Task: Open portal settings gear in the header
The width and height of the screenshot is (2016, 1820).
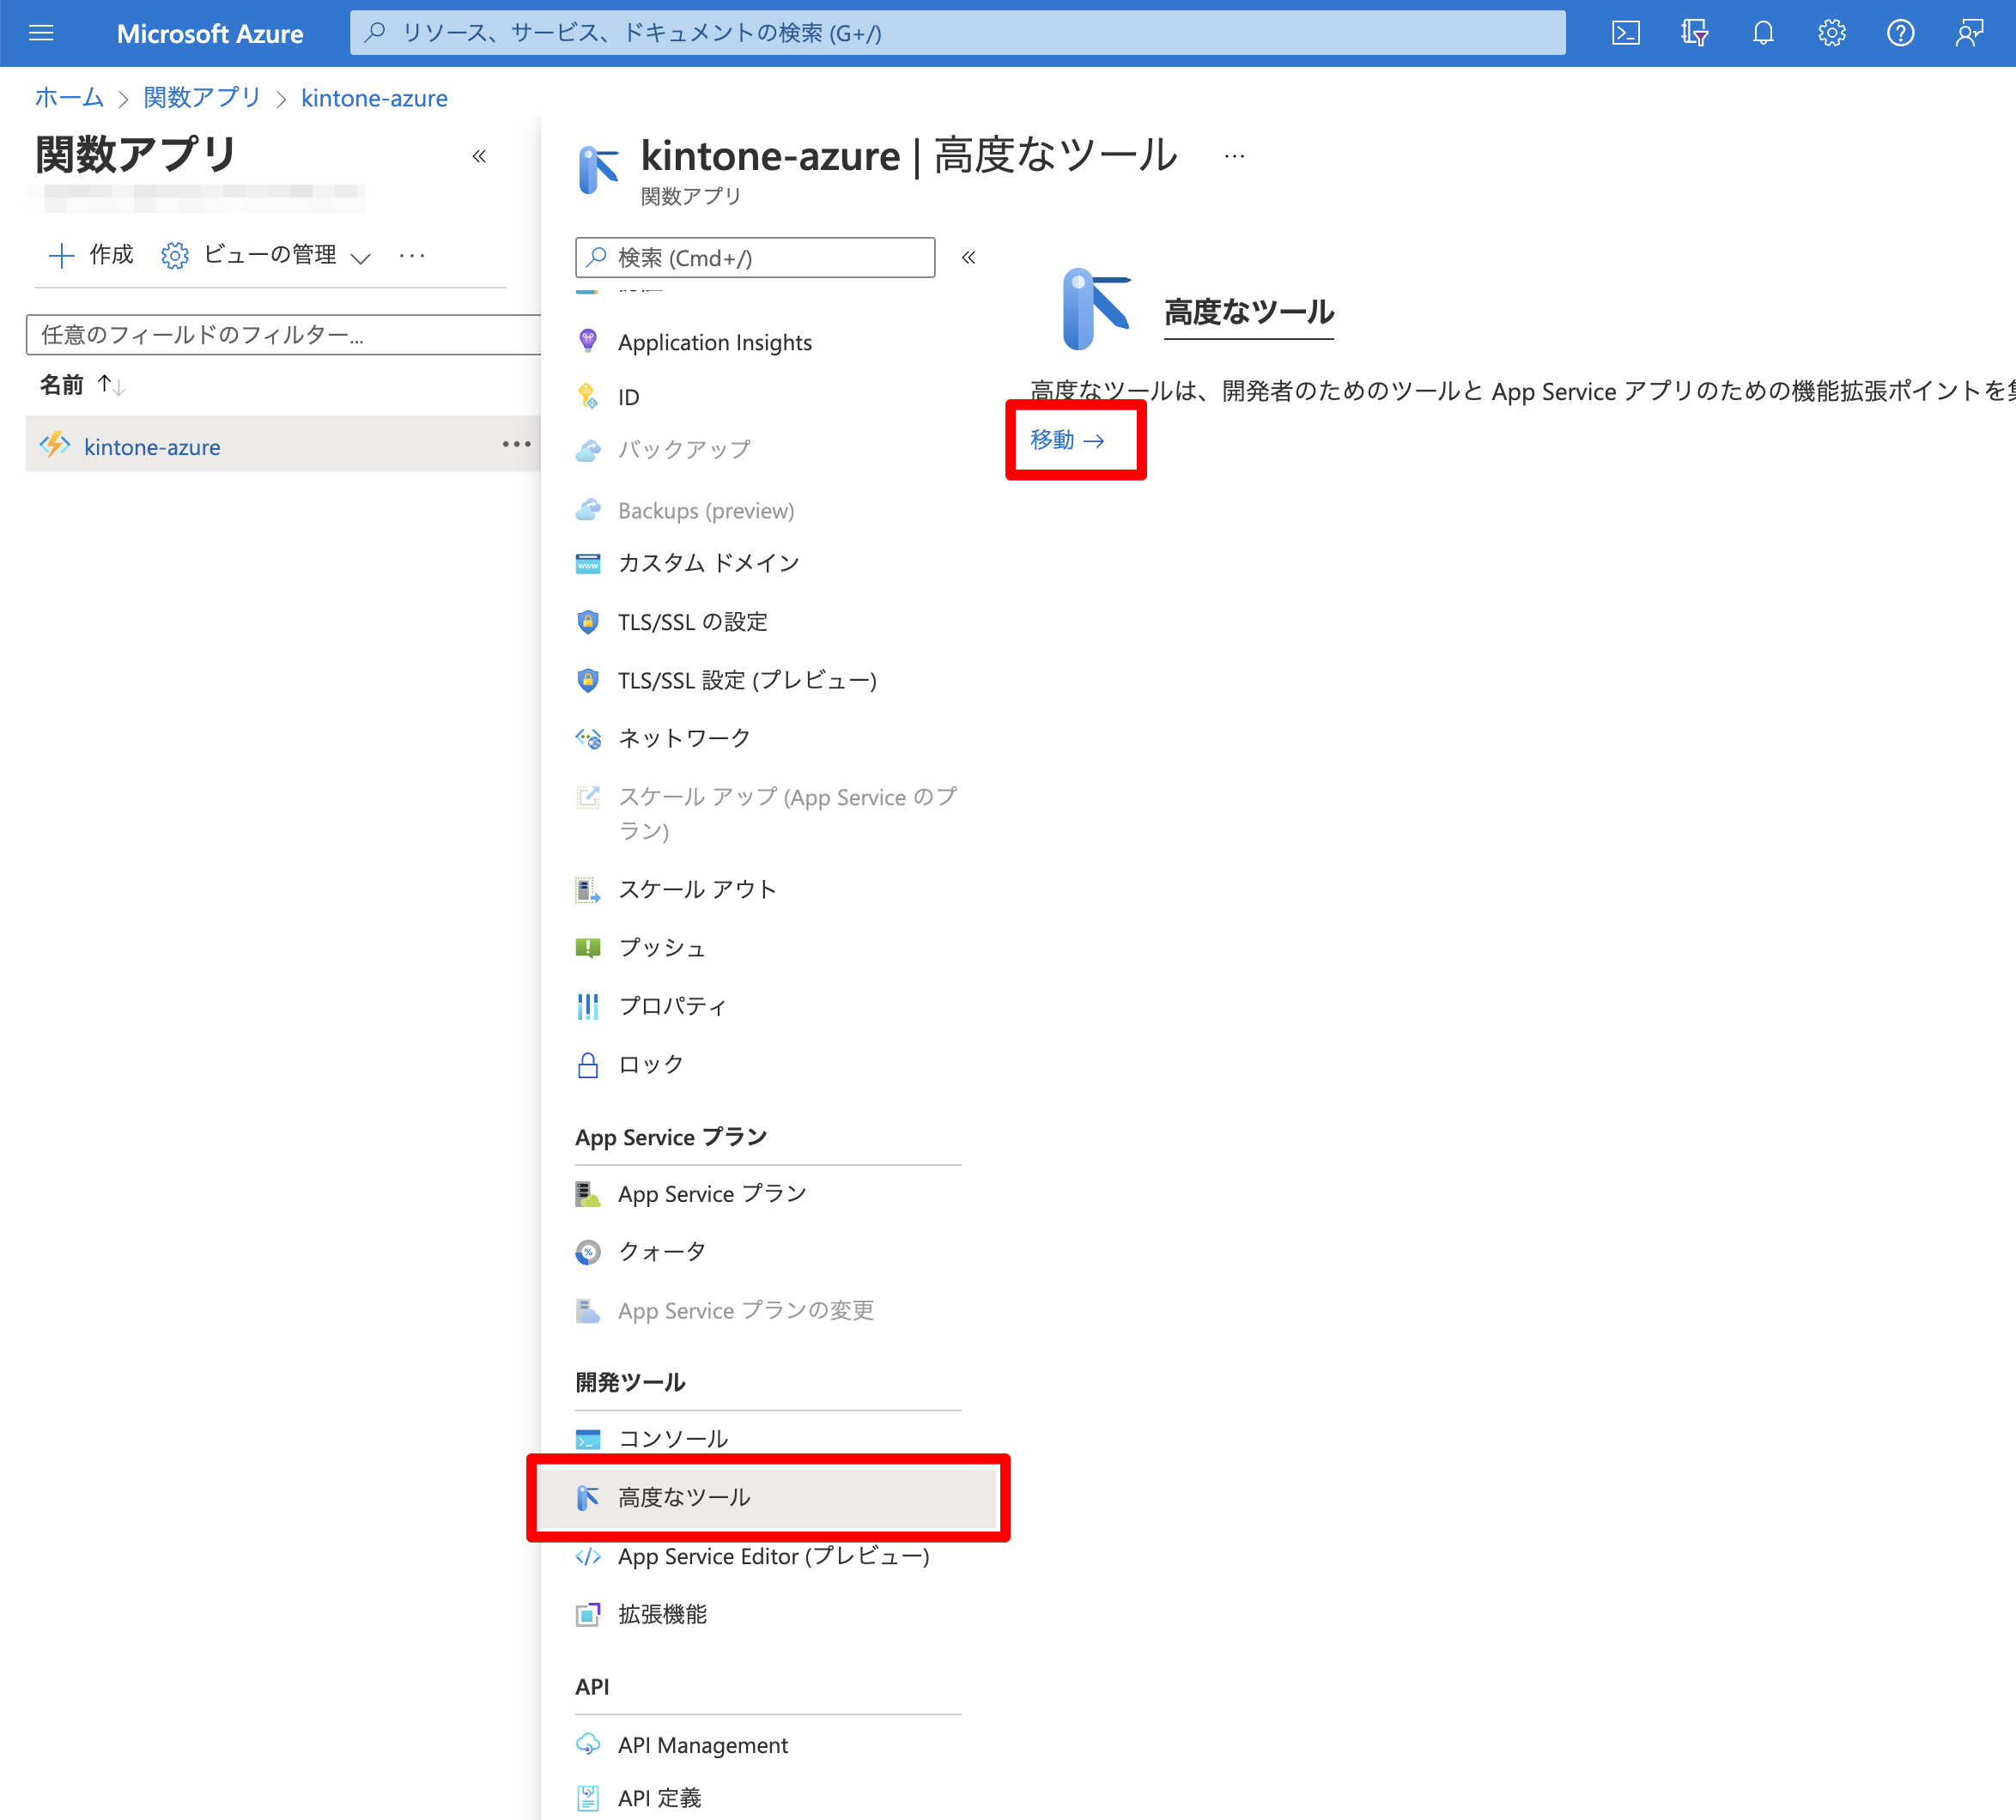Action: (1831, 33)
